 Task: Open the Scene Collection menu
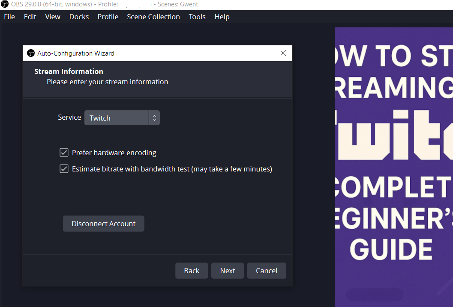[153, 17]
